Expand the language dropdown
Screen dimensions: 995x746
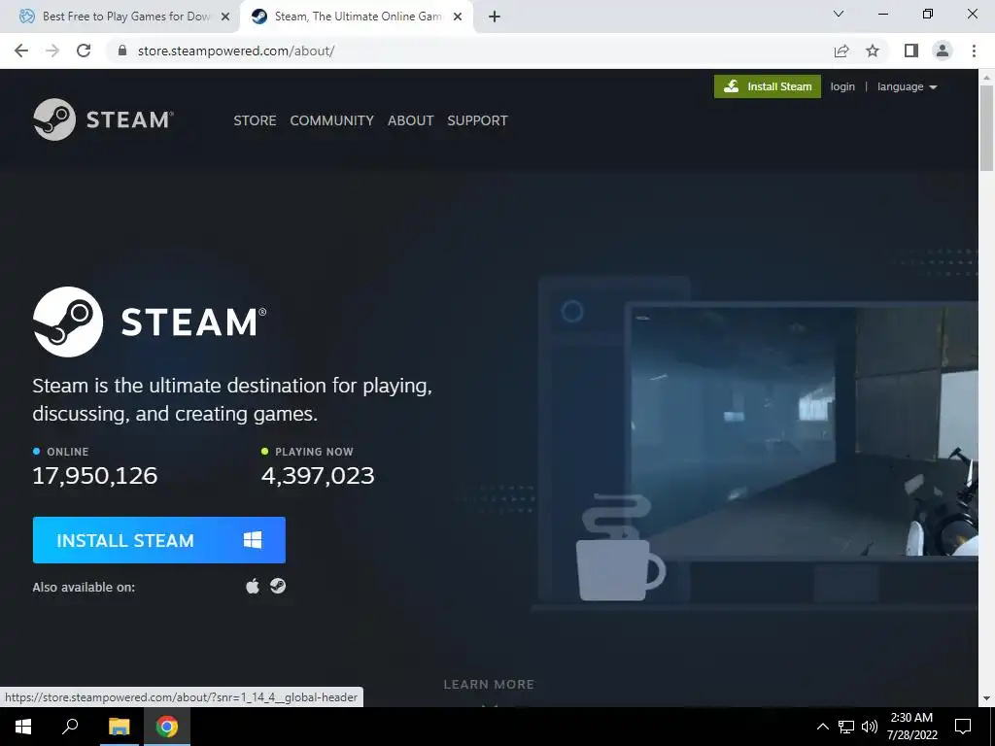pyautogui.click(x=907, y=86)
